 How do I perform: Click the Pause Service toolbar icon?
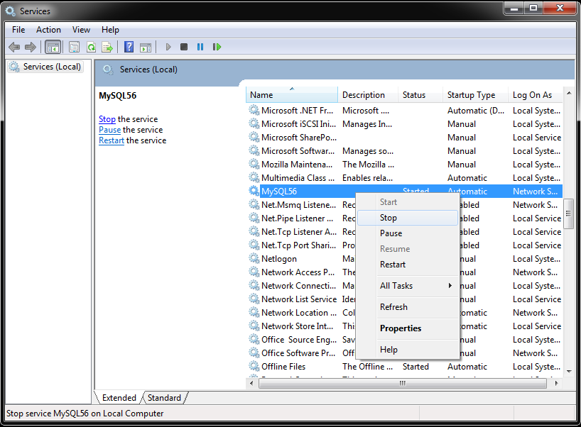coord(200,47)
